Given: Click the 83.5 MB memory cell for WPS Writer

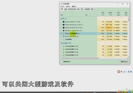Looking at the screenshot, I should pos(109,36).
